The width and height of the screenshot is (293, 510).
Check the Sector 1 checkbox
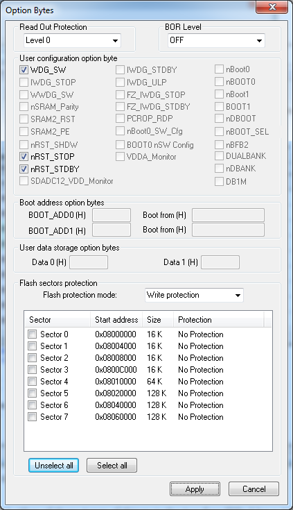(x=32, y=346)
